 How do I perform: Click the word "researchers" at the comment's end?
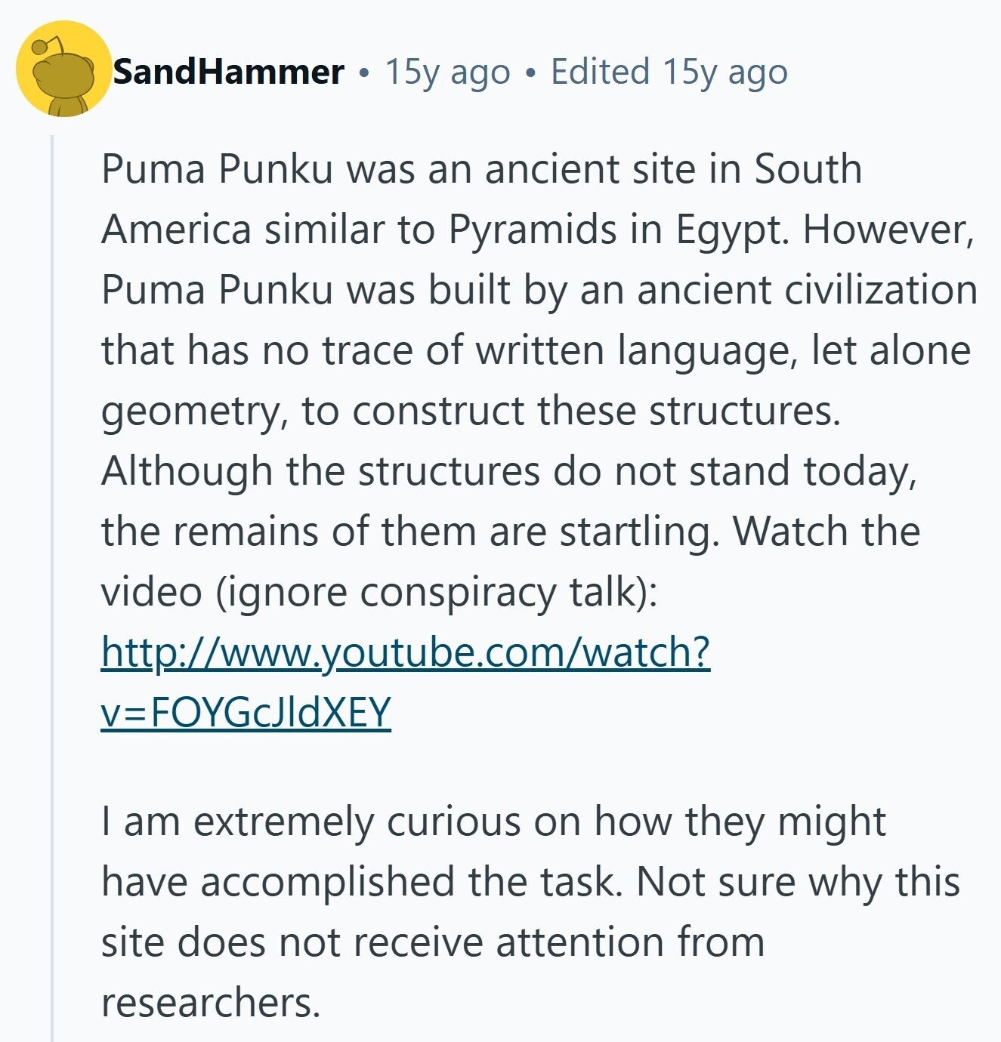211,1003
